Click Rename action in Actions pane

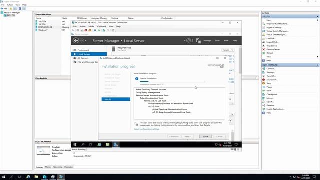click(x=271, y=105)
